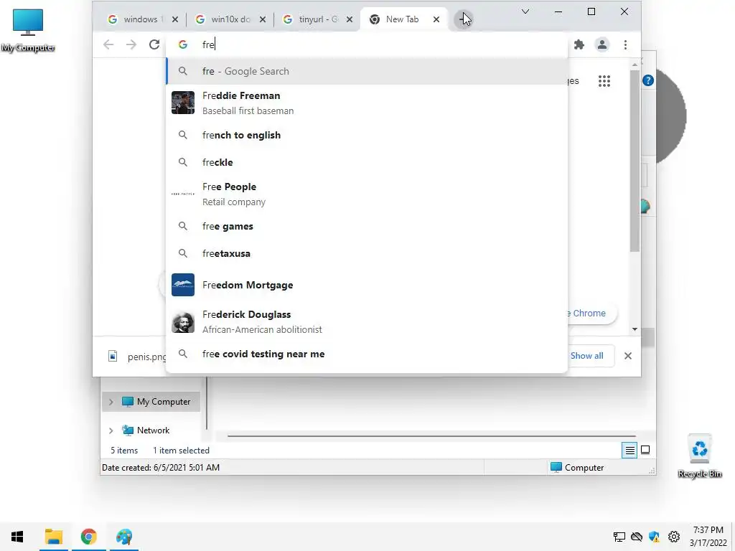Choose 'fre - Google Search' suggestion
This screenshot has width=735, height=551.
[x=367, y=71]
